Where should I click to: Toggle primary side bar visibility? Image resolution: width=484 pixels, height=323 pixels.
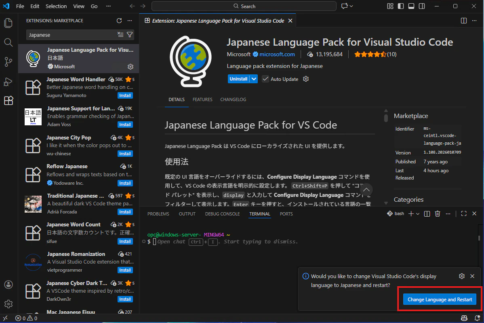click(x=401, y=6)
